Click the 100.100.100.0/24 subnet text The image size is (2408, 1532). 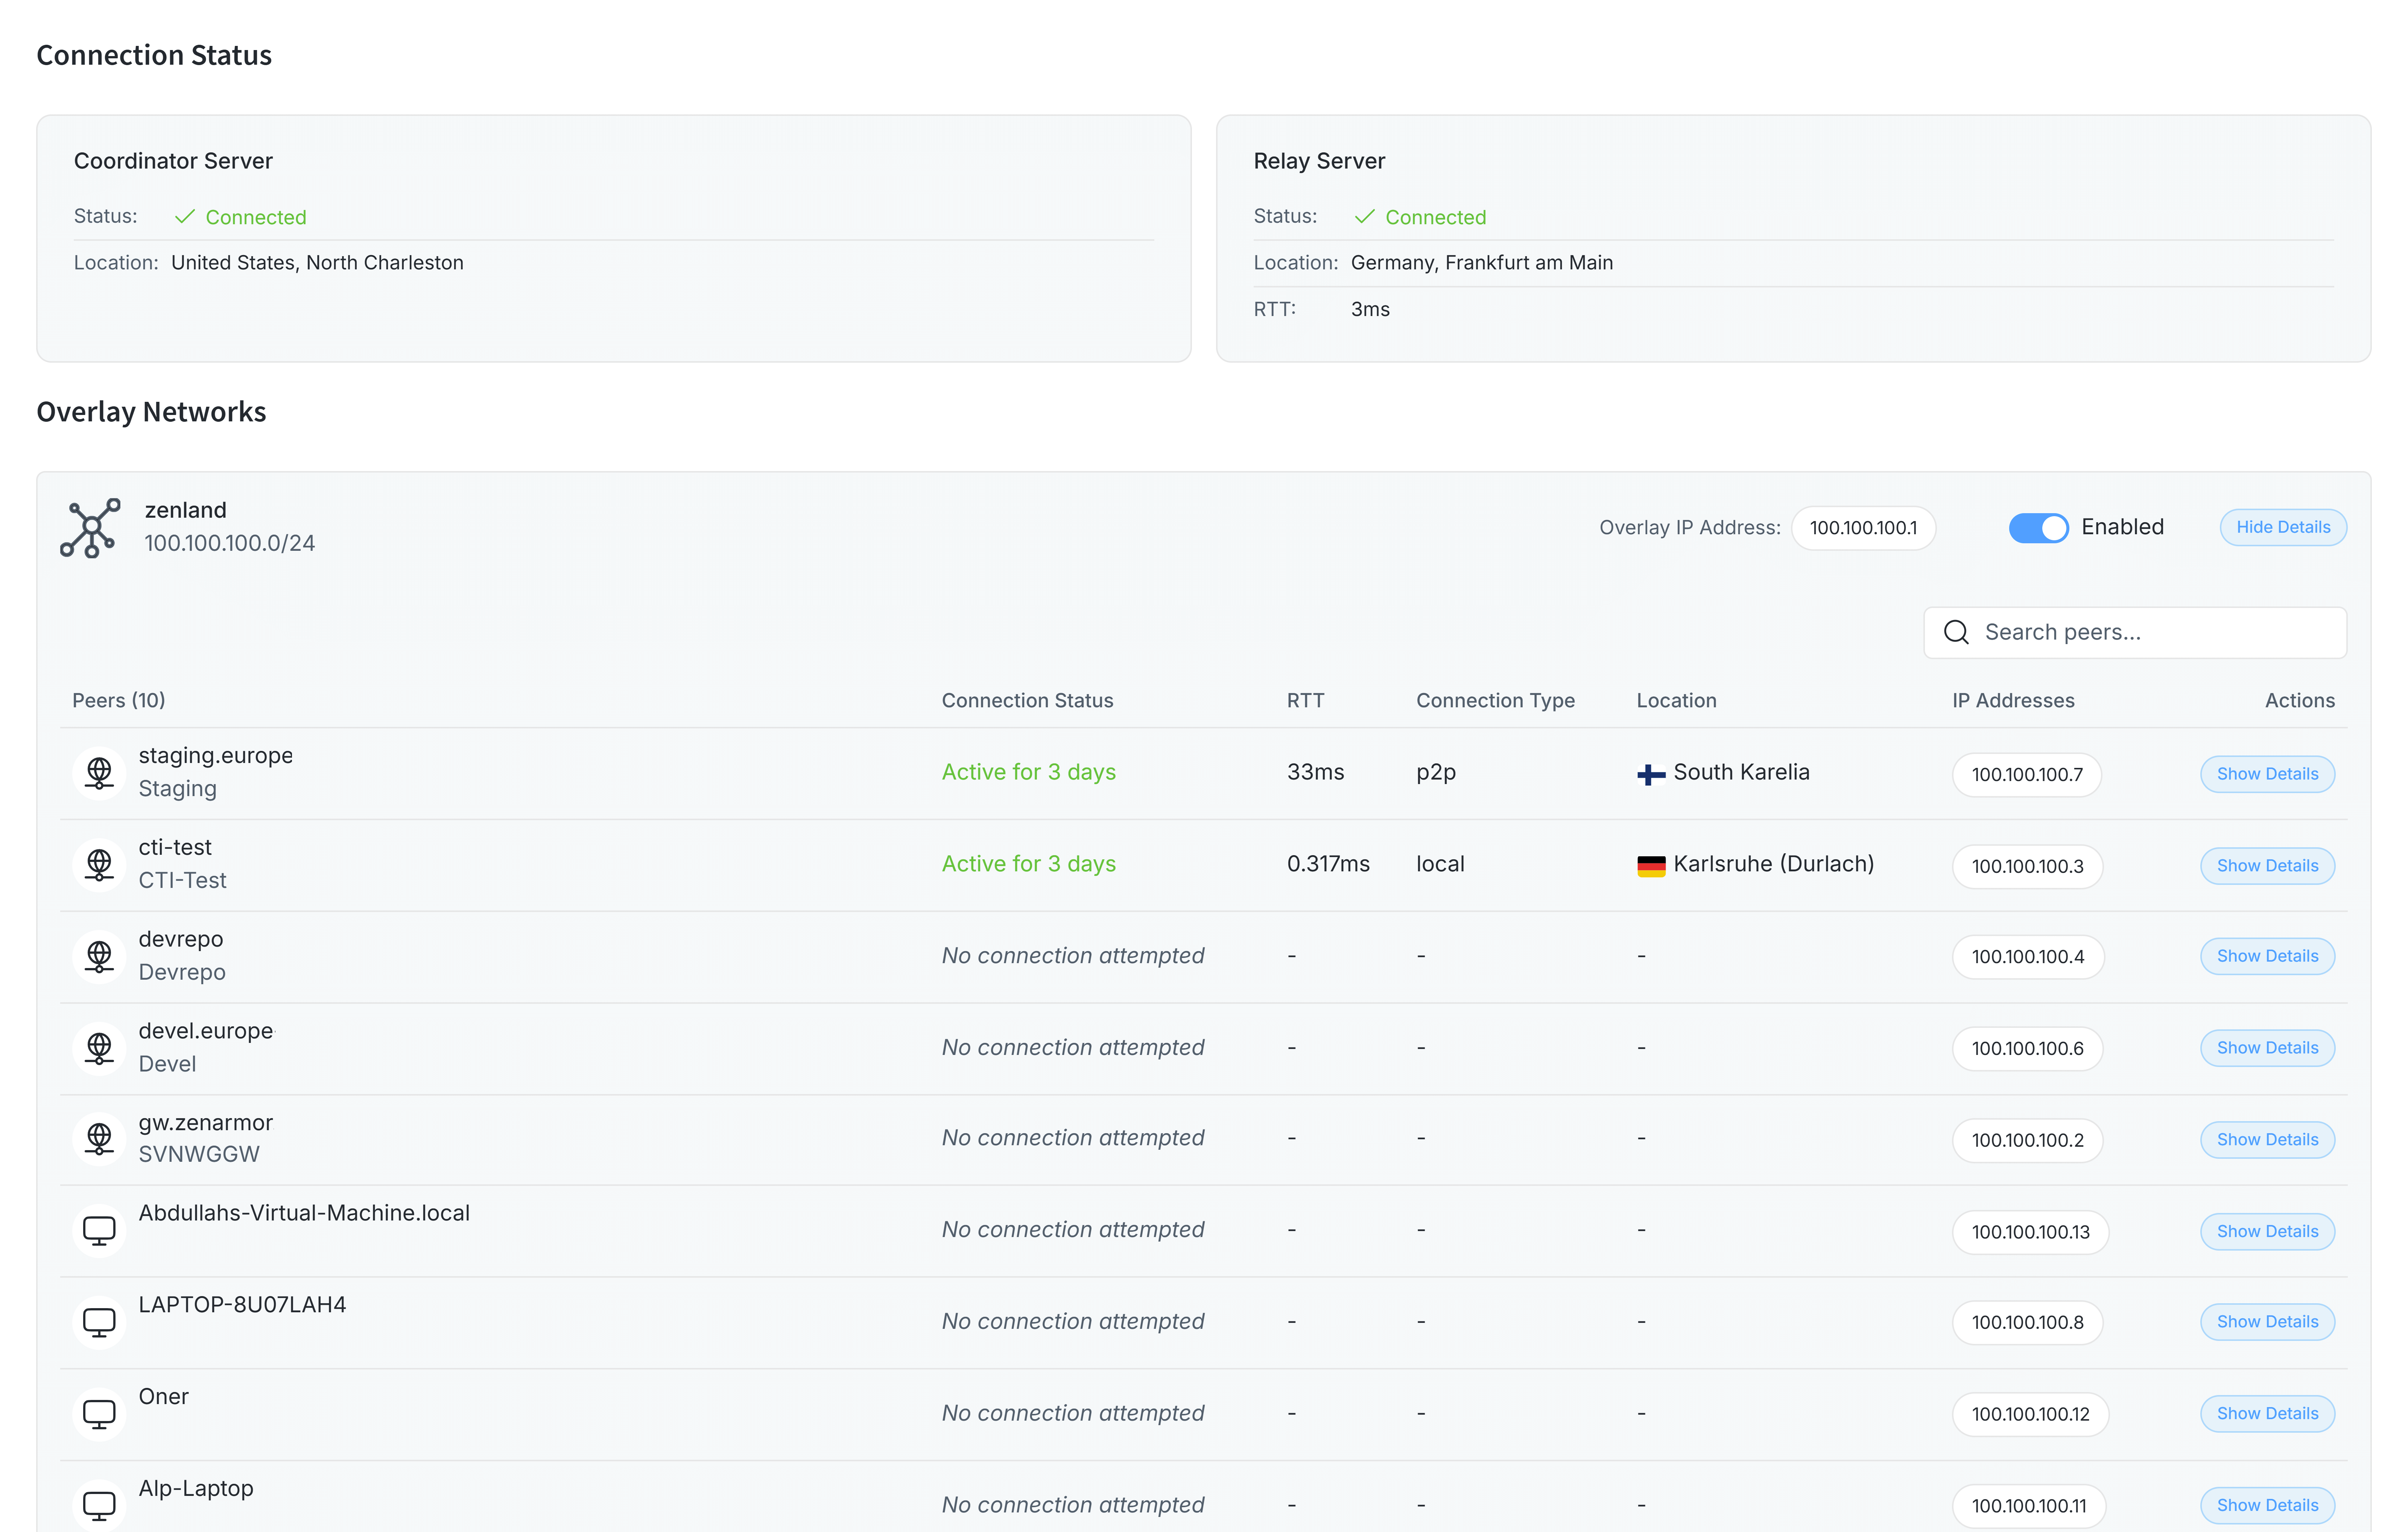(x=229, y=543)
